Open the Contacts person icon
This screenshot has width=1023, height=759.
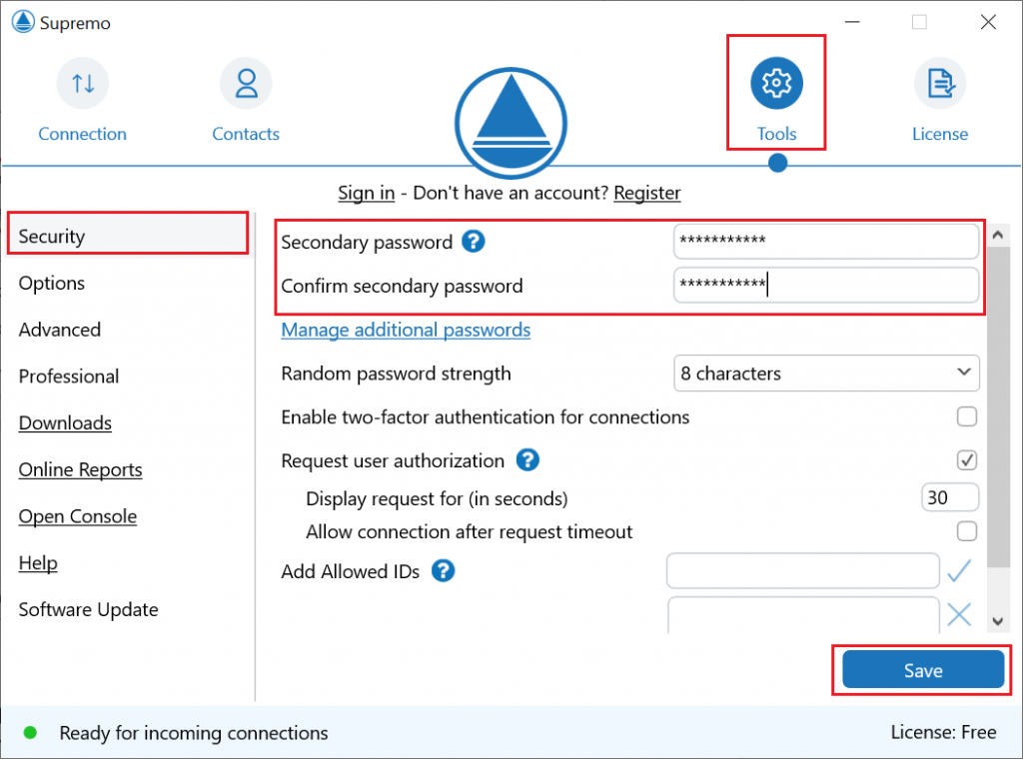pyautogui.click(x=246, y=84)
